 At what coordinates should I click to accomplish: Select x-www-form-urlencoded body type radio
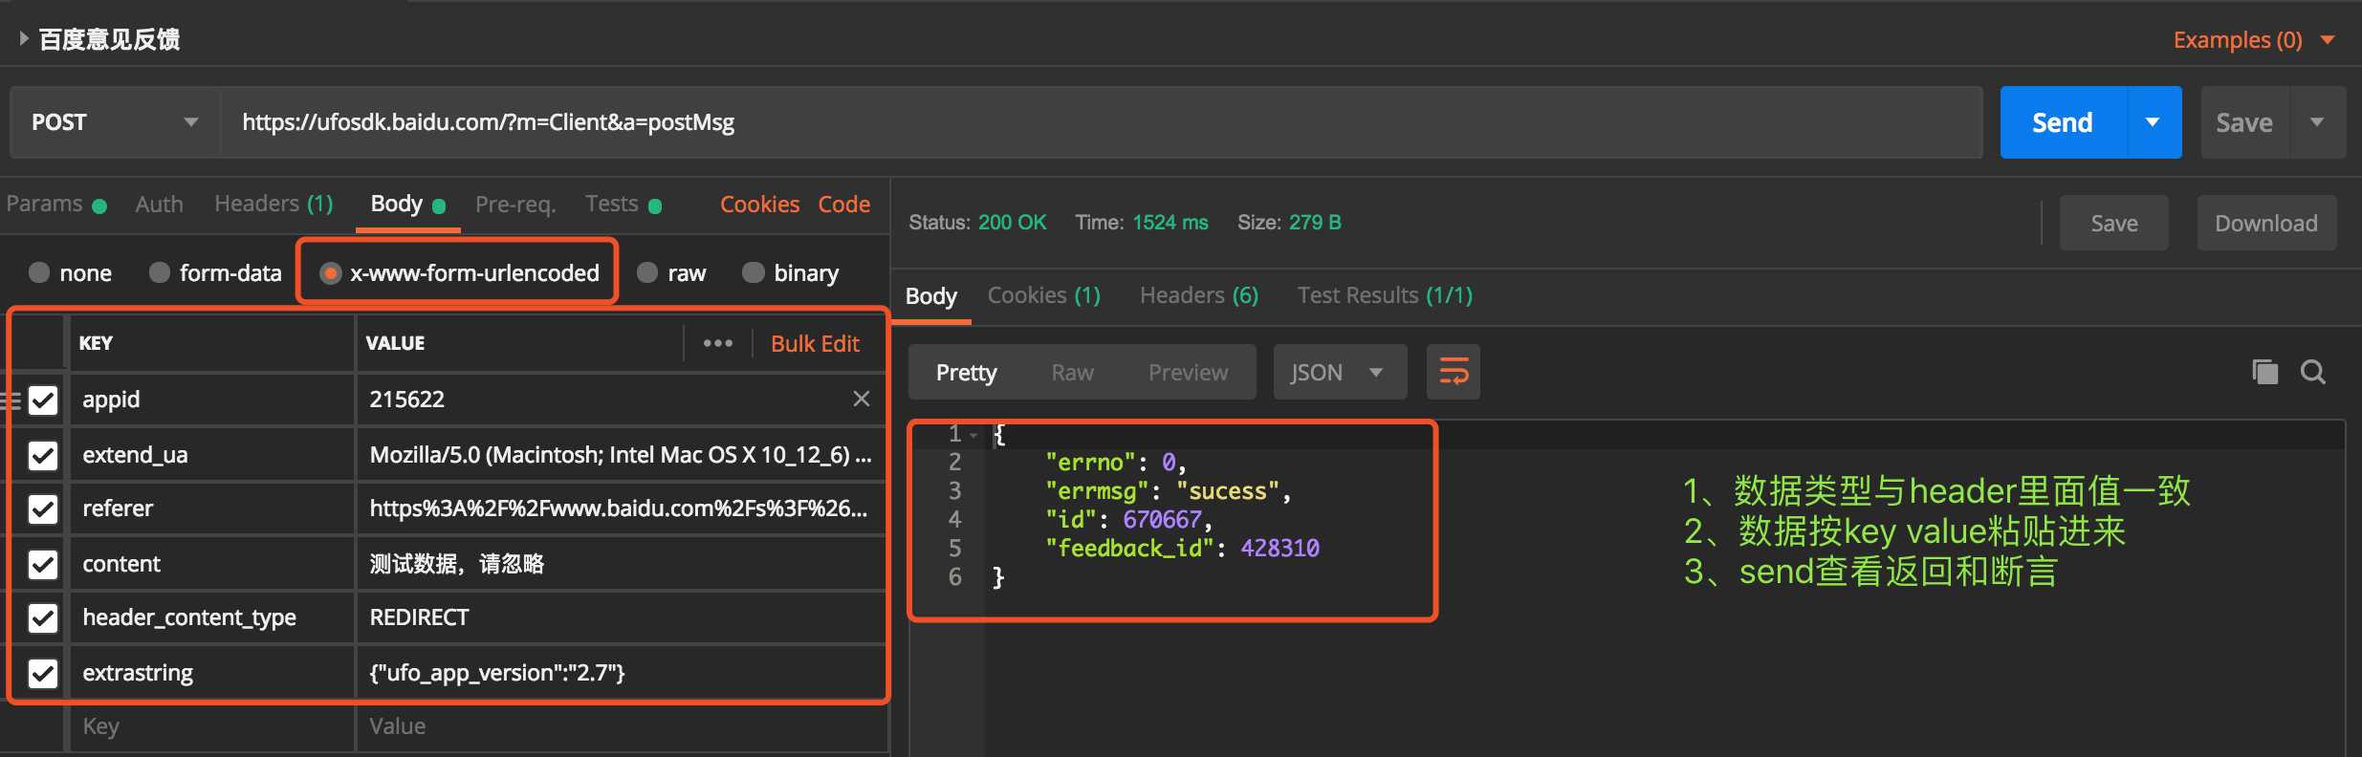[x=331, y=272]
